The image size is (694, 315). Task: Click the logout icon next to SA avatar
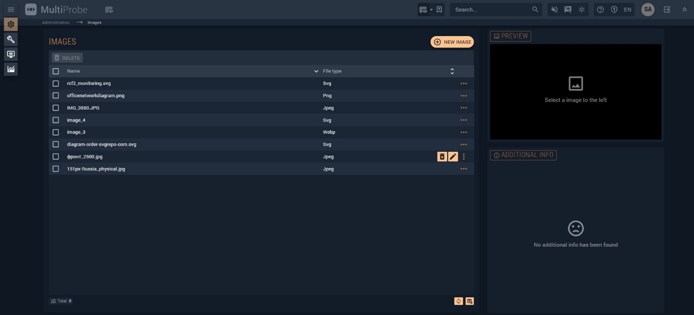point(667,9)
